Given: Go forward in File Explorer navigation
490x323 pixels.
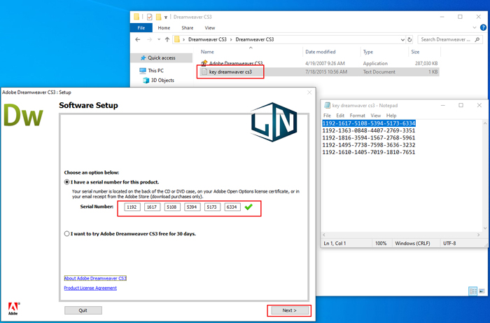Looking at the screenshot, I should point(149,39).
